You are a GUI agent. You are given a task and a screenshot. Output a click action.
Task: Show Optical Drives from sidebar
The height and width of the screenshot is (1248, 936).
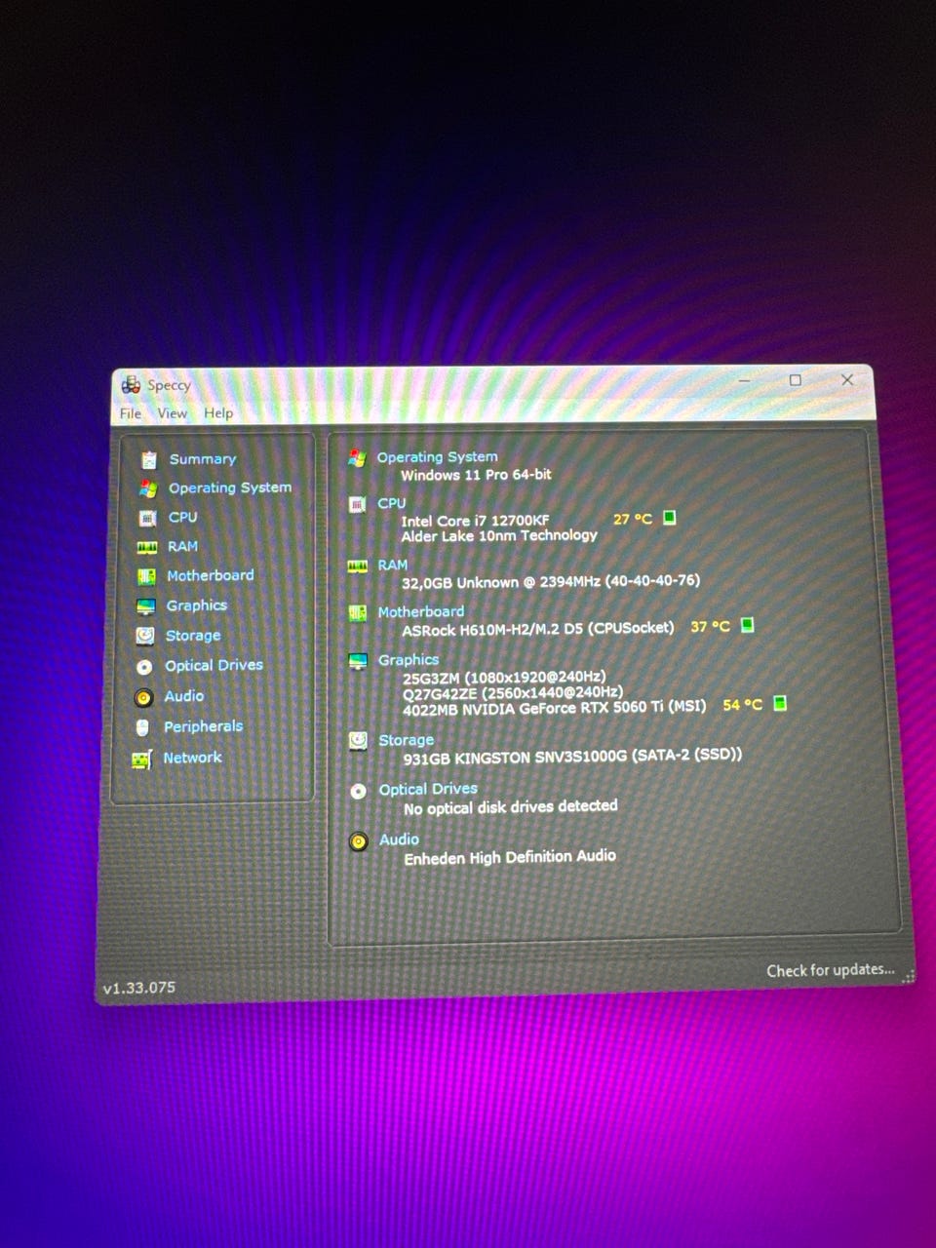[214, 665]
